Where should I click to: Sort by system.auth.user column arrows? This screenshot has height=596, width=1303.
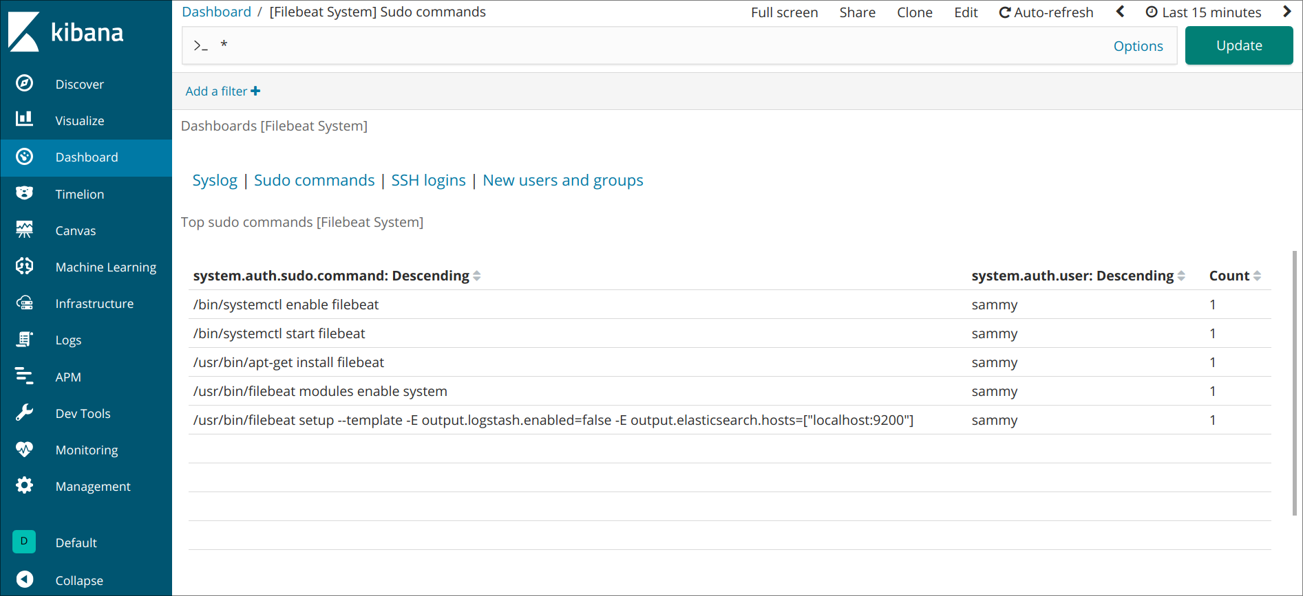(1181, 276)
